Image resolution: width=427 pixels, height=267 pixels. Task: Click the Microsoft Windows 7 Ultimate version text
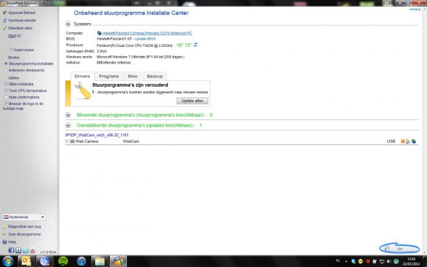click(x=140, y=57)
